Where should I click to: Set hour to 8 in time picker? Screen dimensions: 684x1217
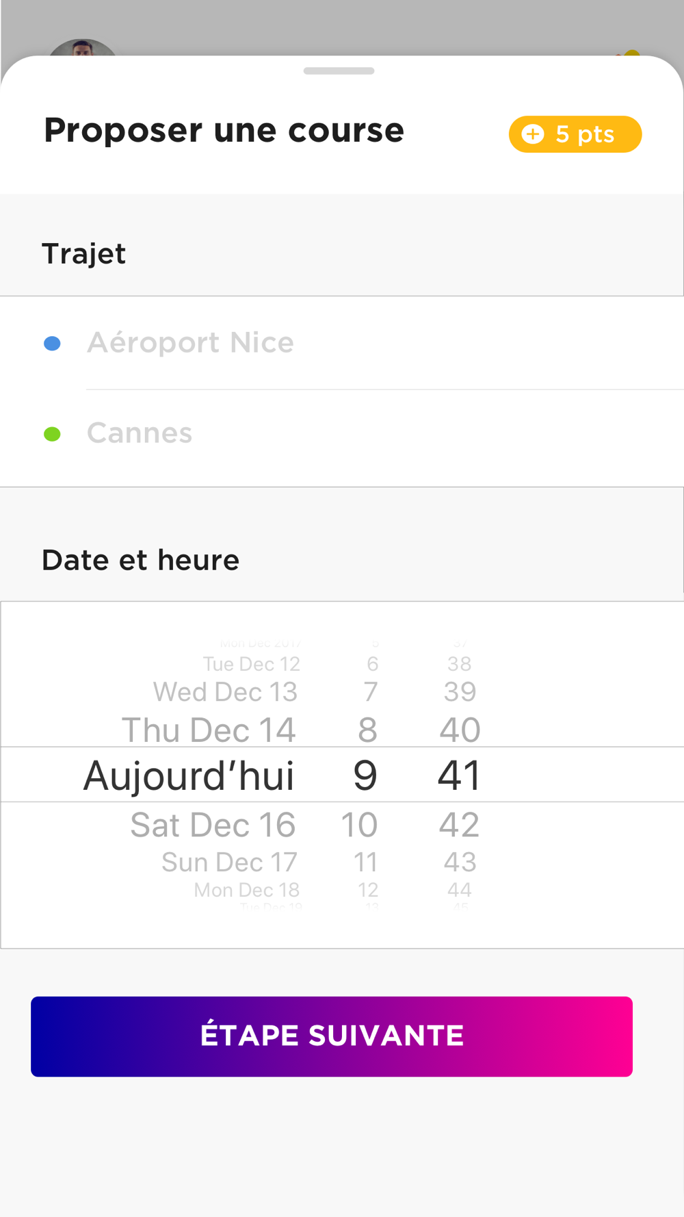(367, 730)
